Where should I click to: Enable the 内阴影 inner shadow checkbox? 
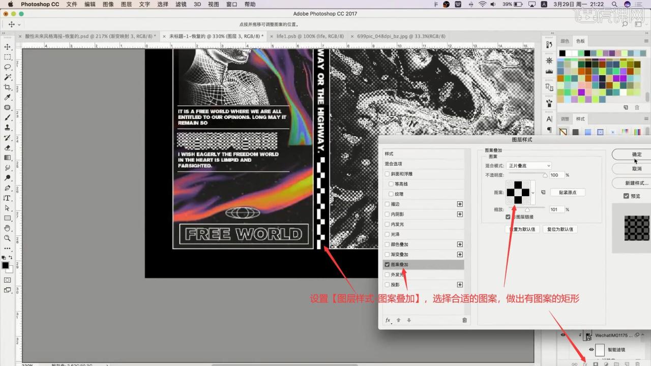387,214
